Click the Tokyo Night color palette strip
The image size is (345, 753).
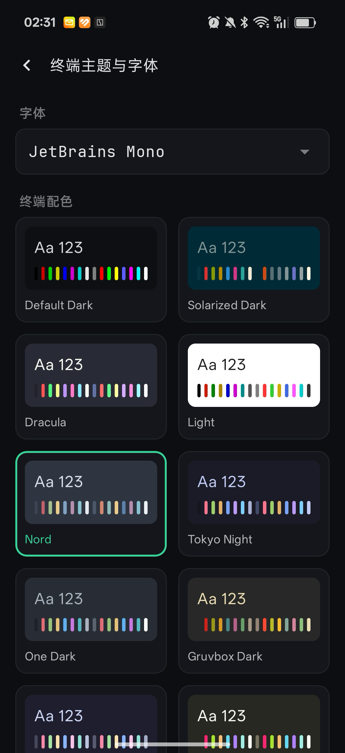[254, 508]
